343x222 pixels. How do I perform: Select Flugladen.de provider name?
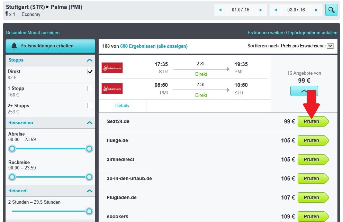pyautogui.click(x=121, y=197)
